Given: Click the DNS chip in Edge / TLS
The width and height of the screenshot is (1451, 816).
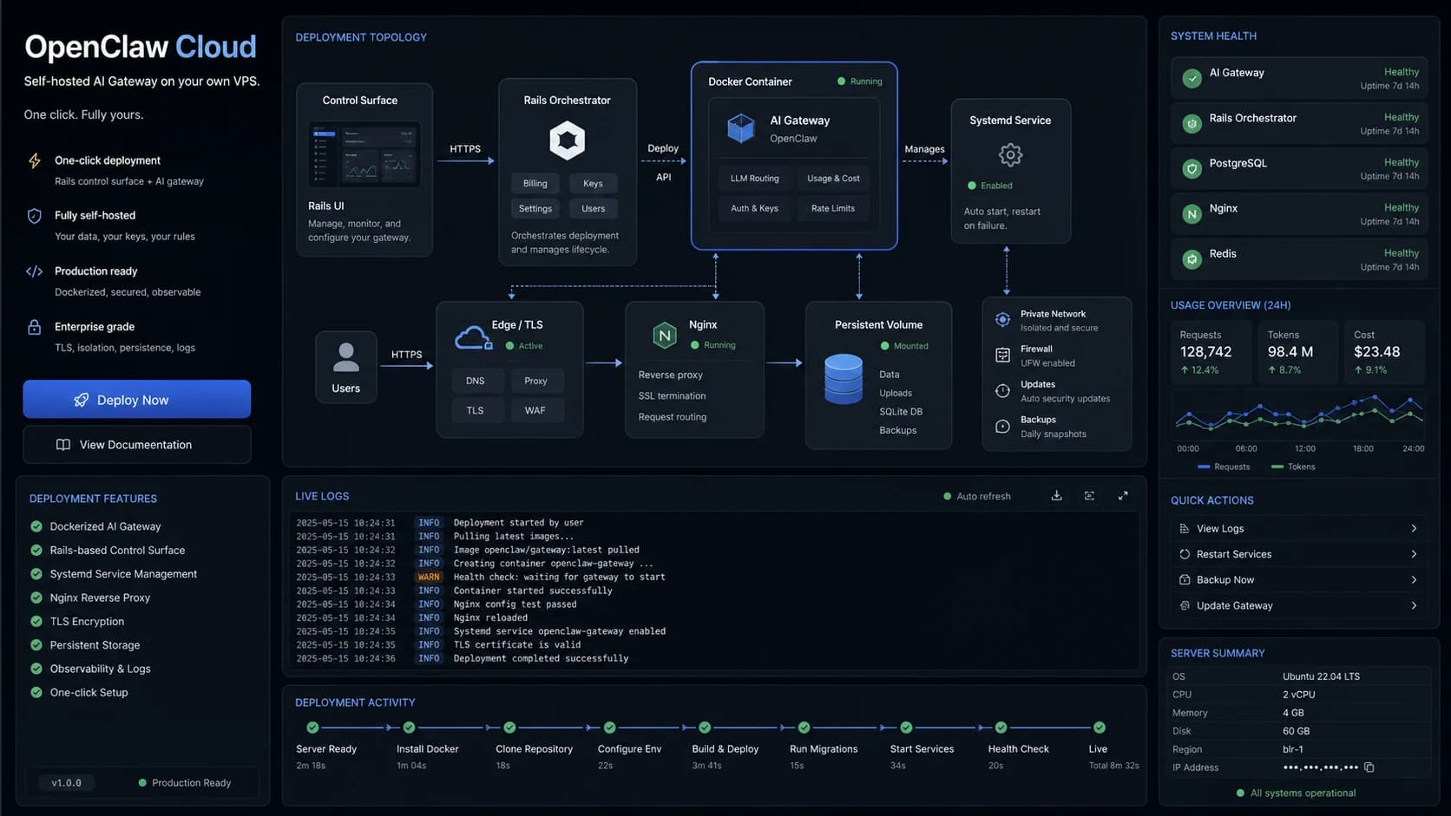Looking at the screenshot, I should (x=475, y=381).
